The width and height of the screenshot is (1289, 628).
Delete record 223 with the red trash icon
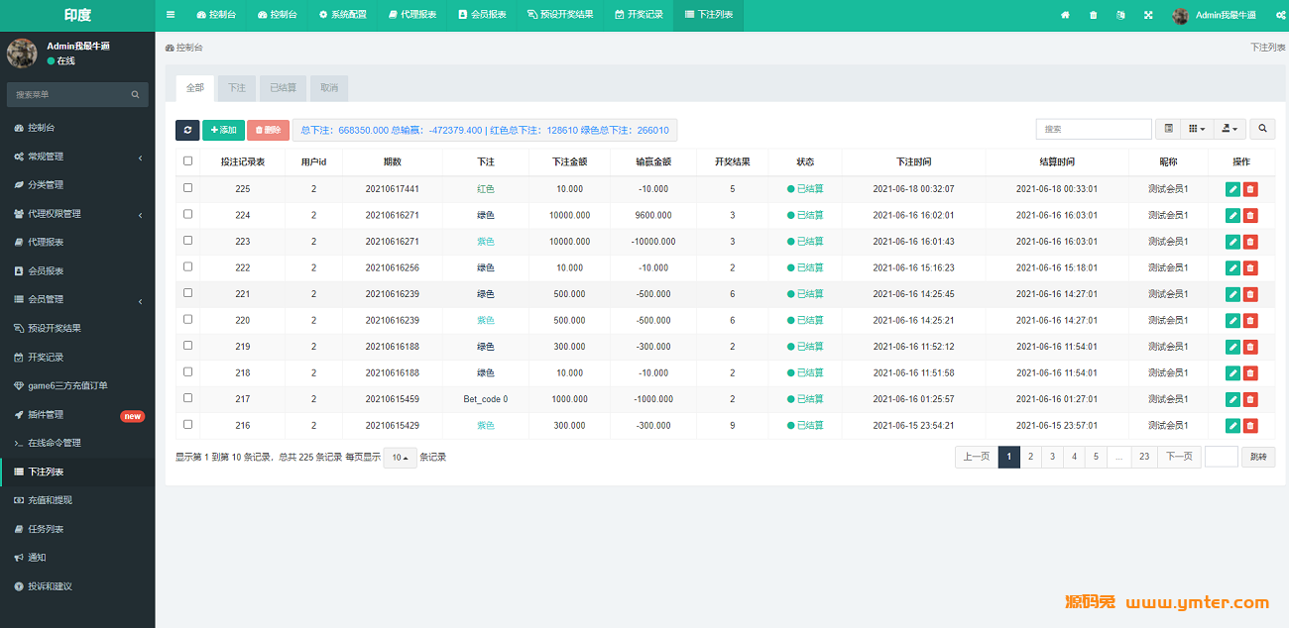click(1250, 242)
